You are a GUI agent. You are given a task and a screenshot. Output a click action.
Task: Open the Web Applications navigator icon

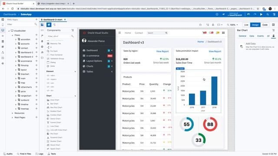tap(3, 30)
